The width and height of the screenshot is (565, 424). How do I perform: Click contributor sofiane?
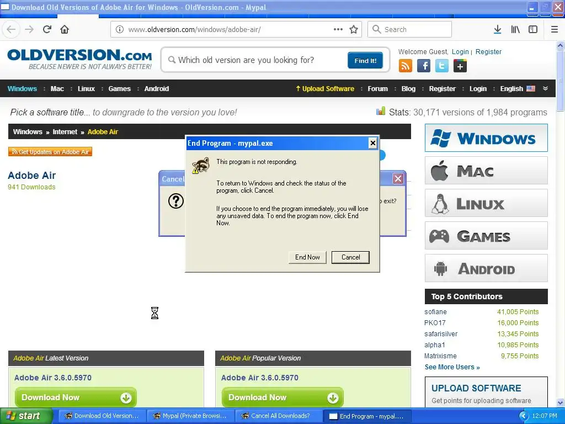click(x=435, y=312)
